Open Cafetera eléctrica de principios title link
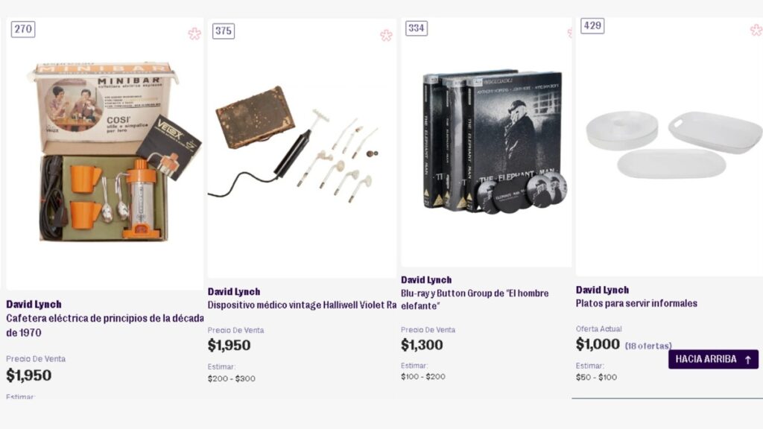The height and width of the screenshot is (429, 763). 104,325
